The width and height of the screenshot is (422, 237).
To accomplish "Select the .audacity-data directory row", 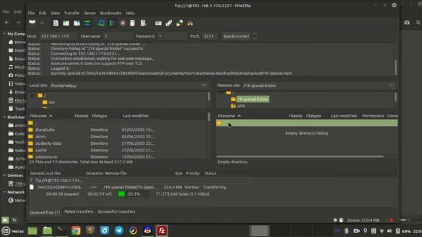I will pos(93,144).
